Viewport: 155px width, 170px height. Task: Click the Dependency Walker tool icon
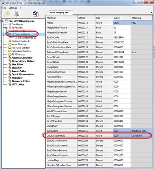tap(10, 61)
